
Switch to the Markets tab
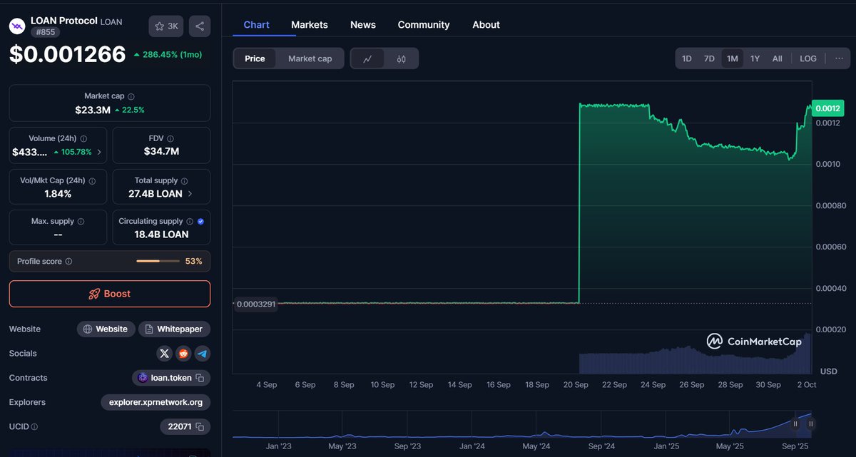click(310, 24)
